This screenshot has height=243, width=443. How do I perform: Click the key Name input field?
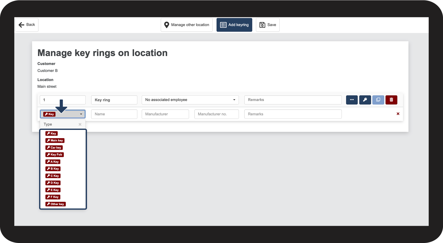click(114, 114)
